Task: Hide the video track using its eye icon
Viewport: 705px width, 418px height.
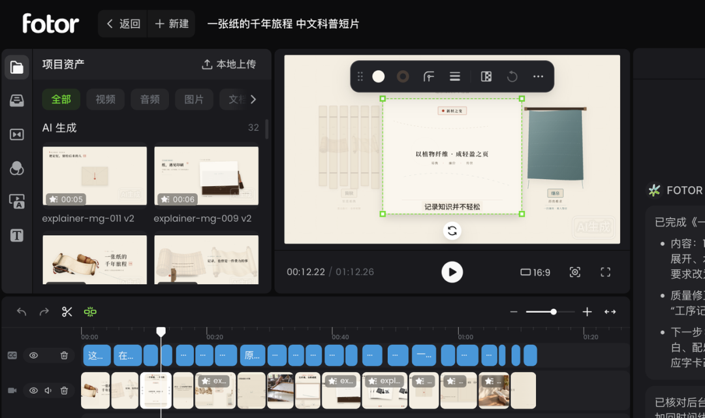Action: 34,391
